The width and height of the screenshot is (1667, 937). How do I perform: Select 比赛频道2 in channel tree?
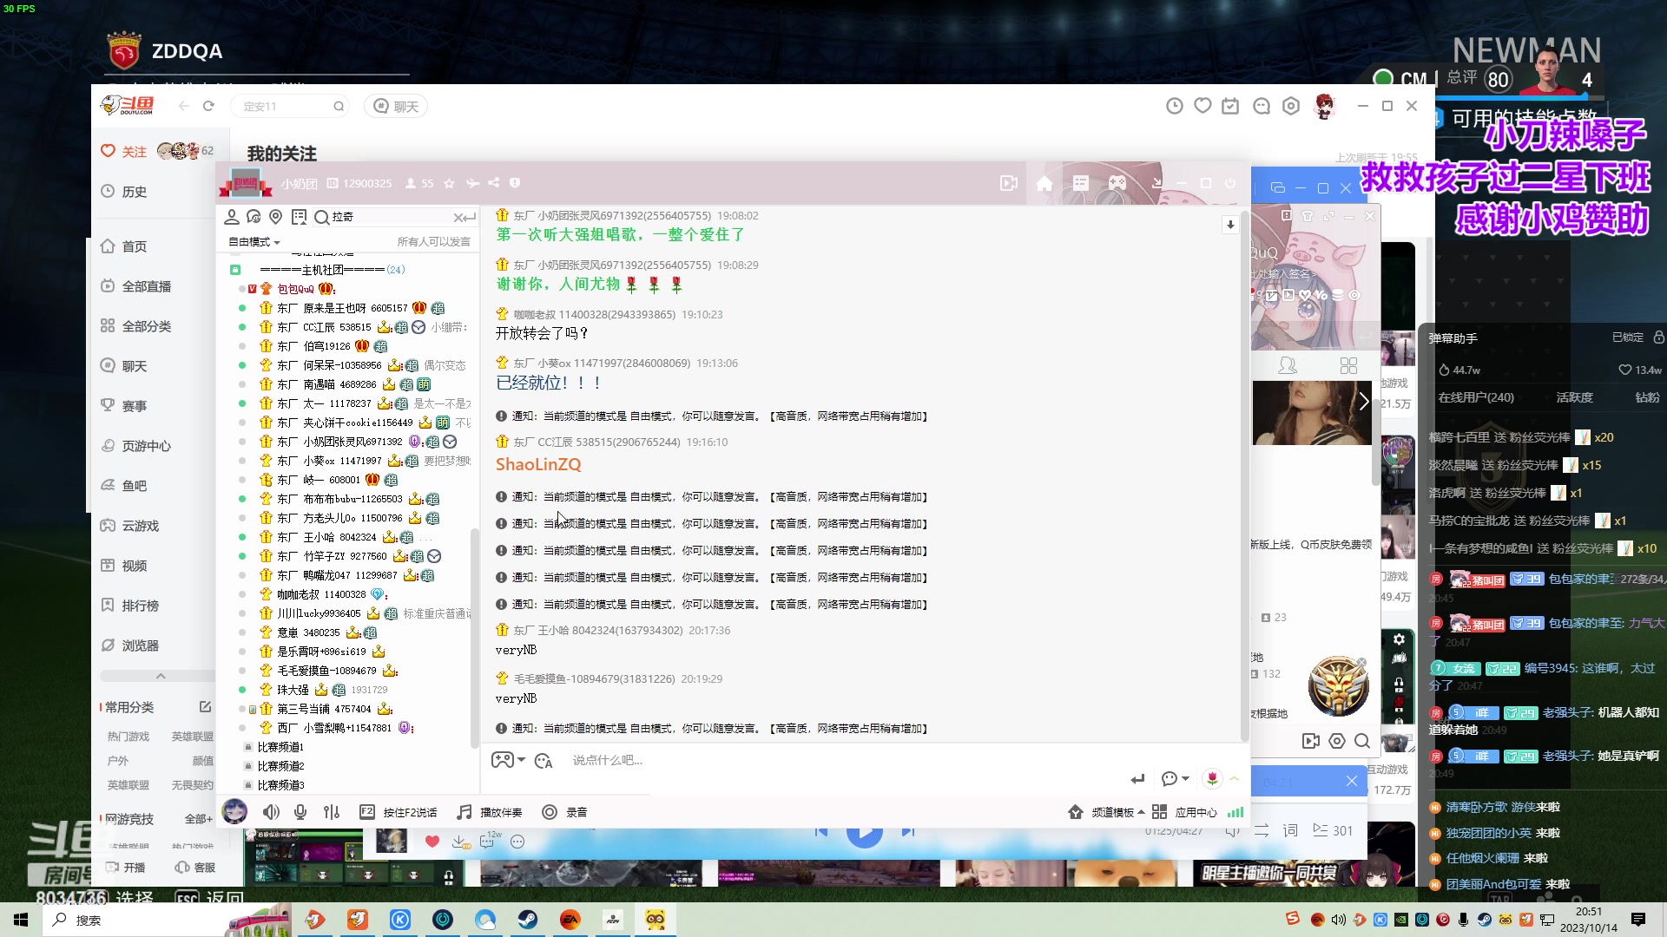(280, 766)
